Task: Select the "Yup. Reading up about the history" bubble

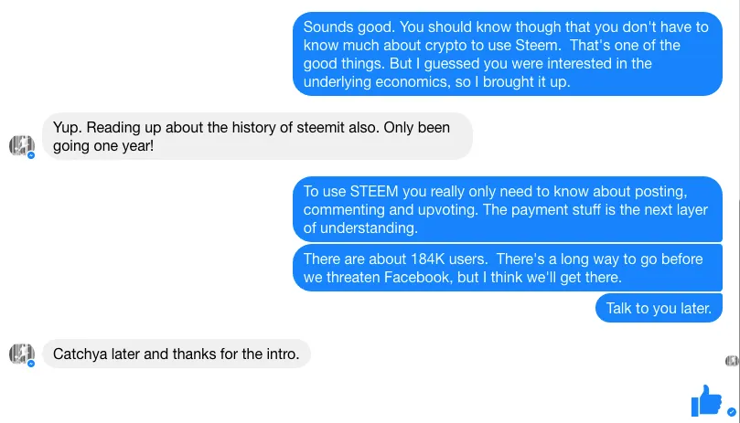Action: click(x=258, y=136)
